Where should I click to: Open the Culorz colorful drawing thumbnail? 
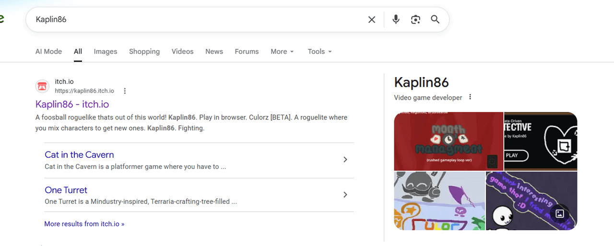pyautogui.click(x=439, y=200)
